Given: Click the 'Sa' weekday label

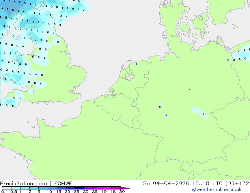Looking at the screenshot, I should [146, 184].
